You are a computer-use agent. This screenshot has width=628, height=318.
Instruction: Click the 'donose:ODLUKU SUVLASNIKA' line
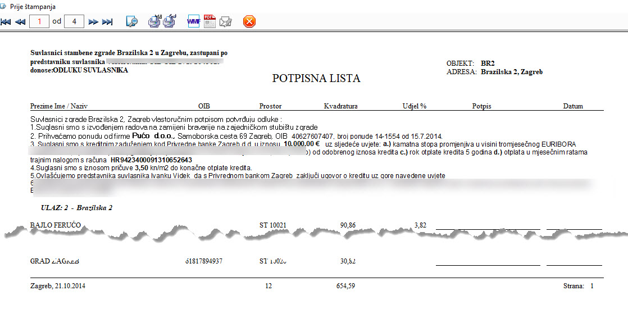79,70
